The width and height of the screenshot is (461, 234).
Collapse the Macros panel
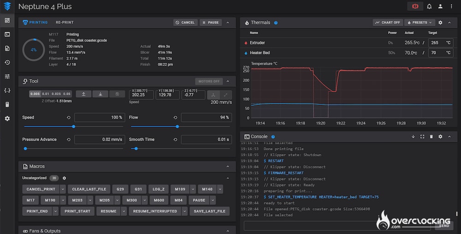point(228,166)
